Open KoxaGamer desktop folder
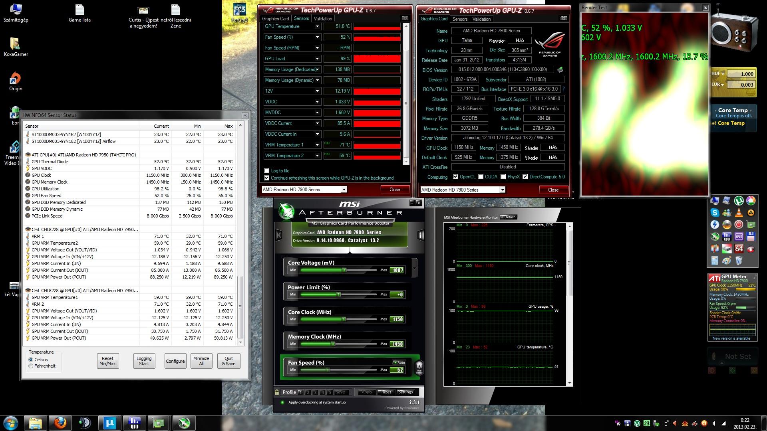The image size is (767, 431). click(16, 47)
